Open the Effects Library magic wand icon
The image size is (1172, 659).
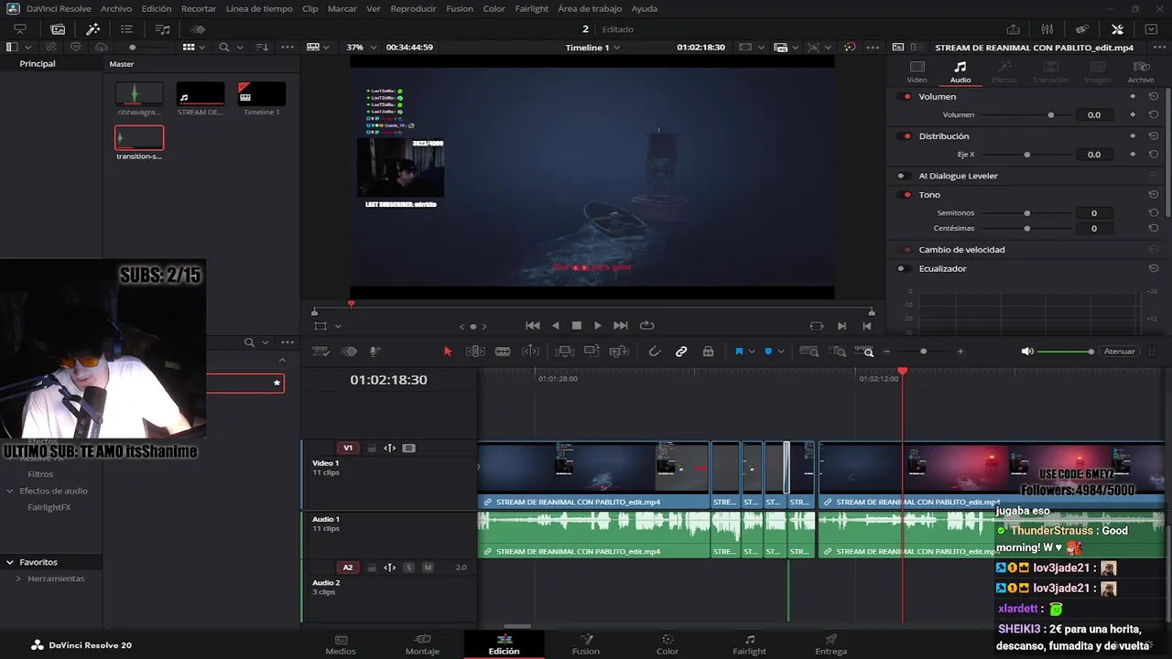(92, 29)
